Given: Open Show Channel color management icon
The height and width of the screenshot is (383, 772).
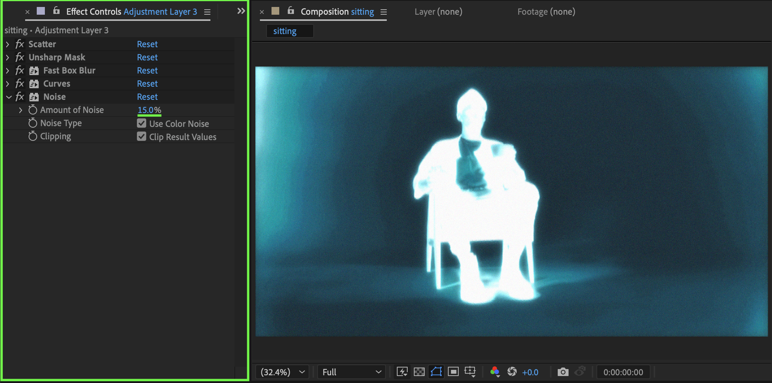Looking at the screenshot, I should (x=495, y=372).
